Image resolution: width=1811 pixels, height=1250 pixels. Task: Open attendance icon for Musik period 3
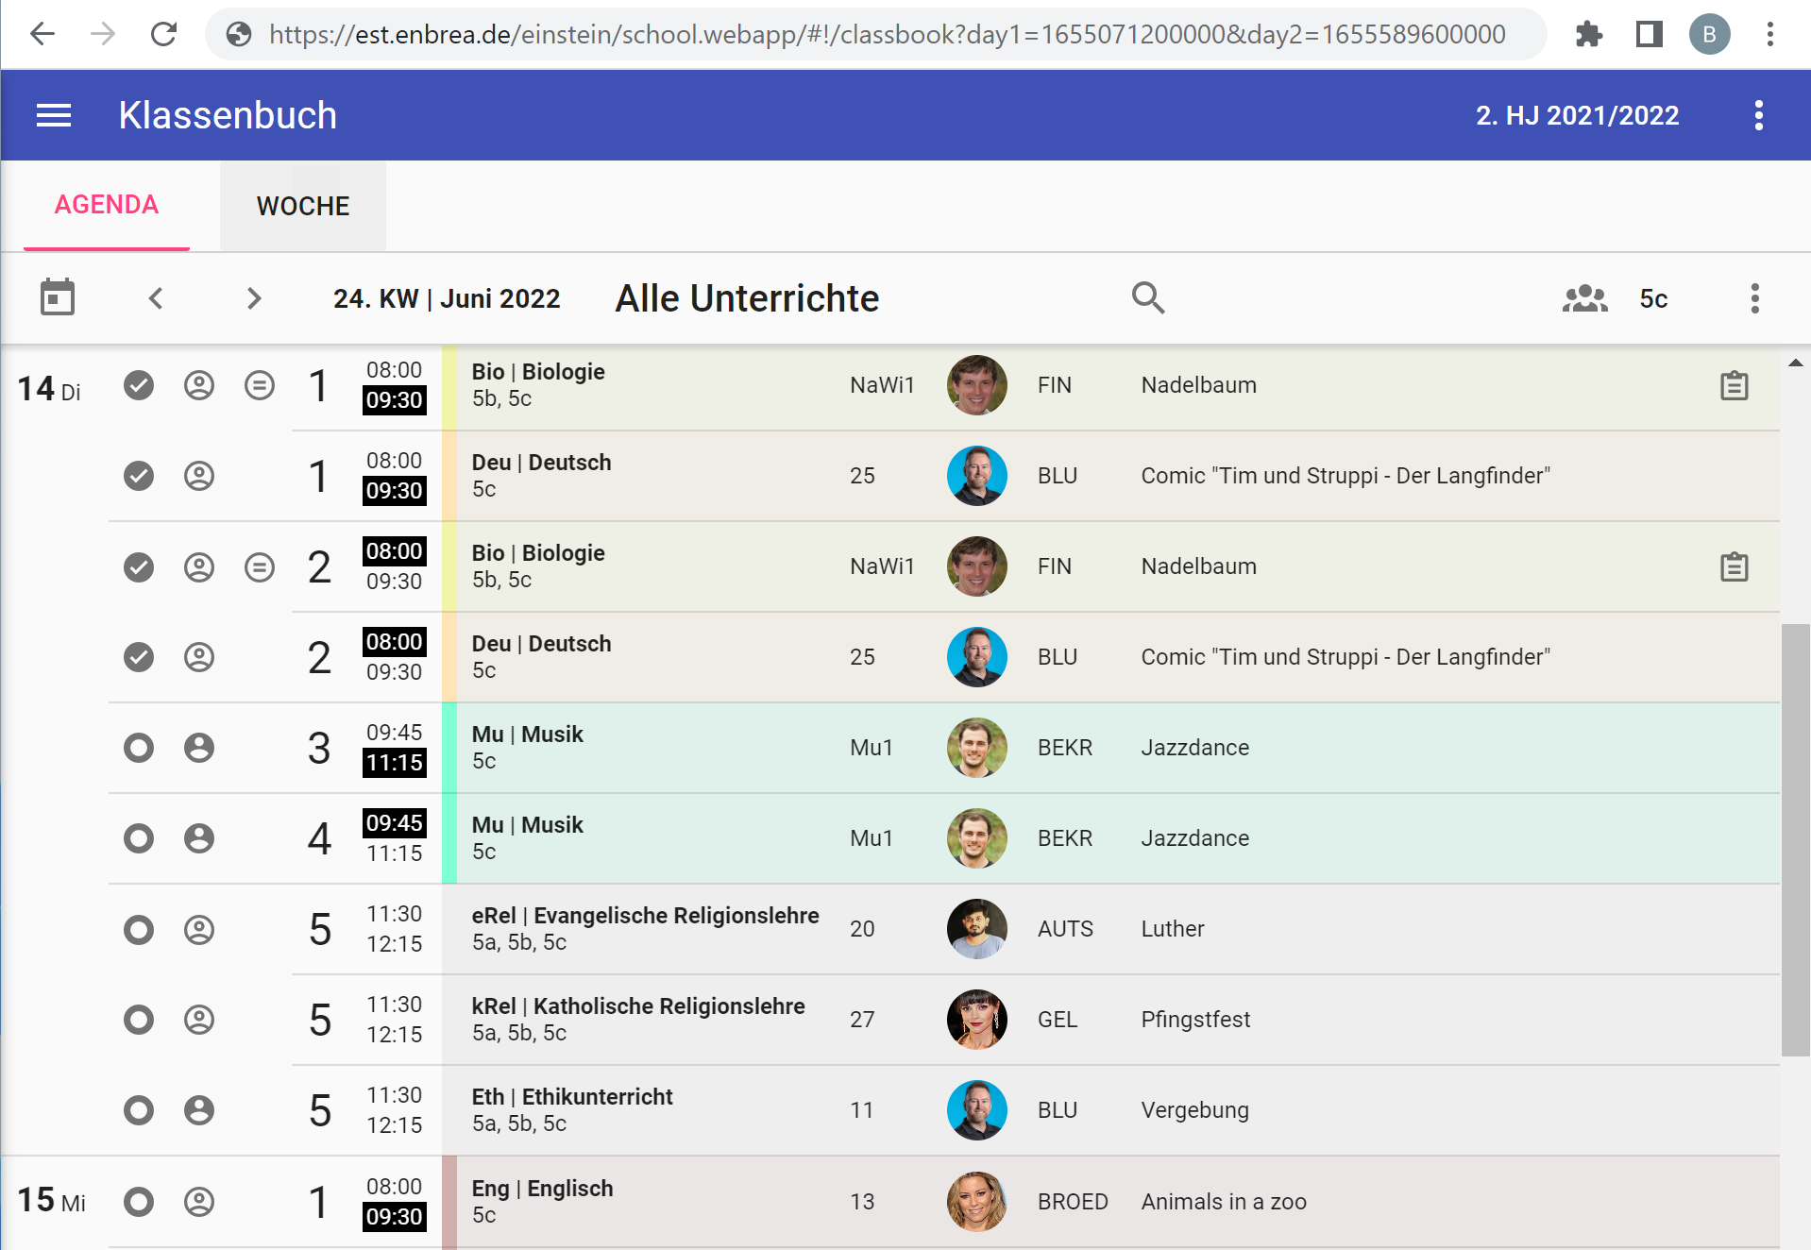tap(199, 748)
